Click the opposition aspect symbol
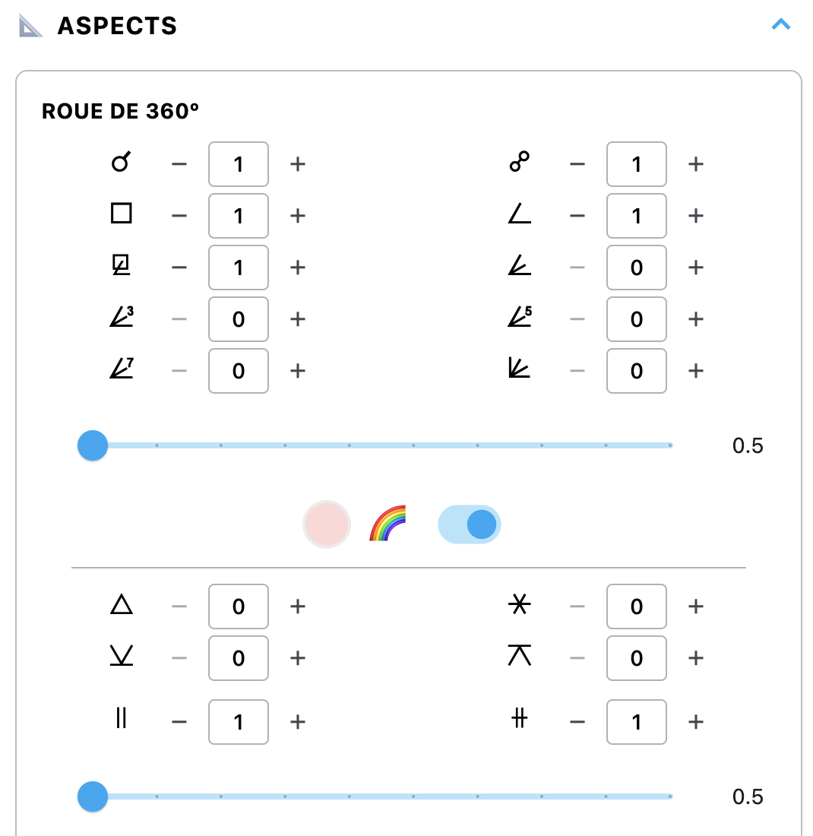This screenshot has width=813, height=836. (519, 163)
